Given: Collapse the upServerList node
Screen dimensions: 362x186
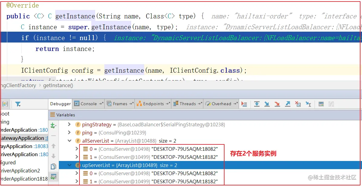Looking at the screenshot, I should pyautogui.click(x=69, y=165).
